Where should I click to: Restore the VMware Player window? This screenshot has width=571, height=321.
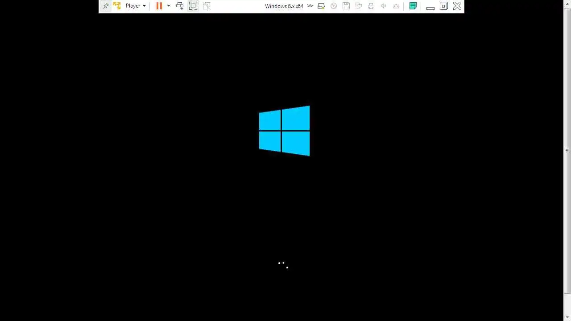[x=444, y=6]
